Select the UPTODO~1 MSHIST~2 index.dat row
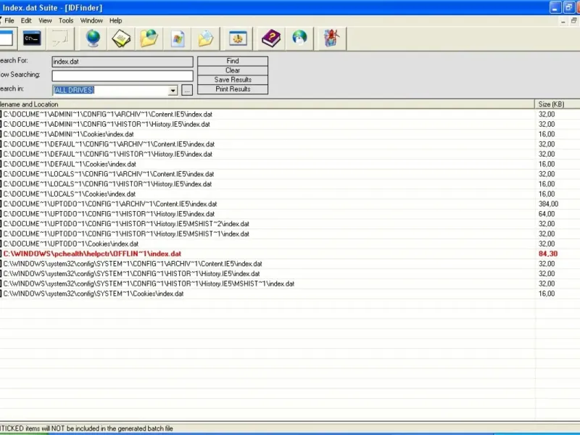Viewport: 580px width, 435px height. 290,224
